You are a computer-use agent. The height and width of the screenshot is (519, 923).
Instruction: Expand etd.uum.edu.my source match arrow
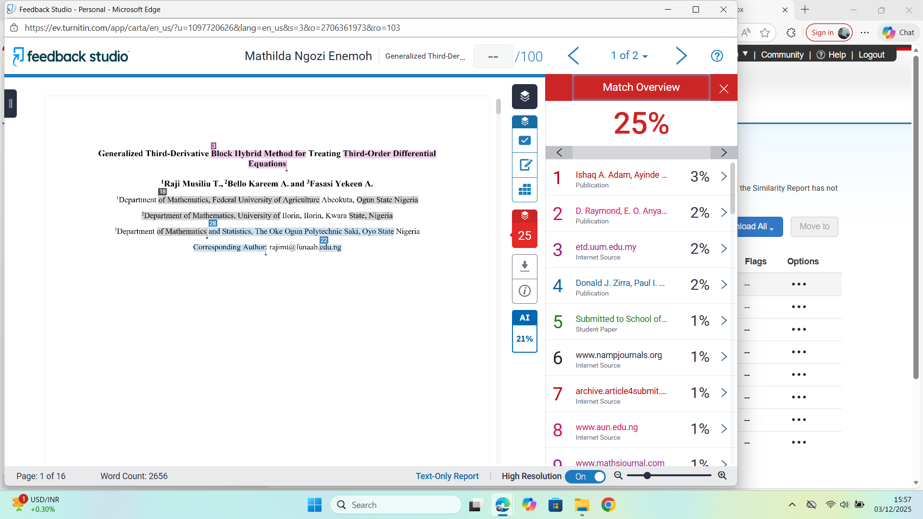(x=723, y=248)
